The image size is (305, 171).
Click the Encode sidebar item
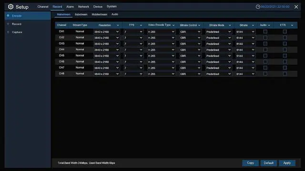click(28, 16)
